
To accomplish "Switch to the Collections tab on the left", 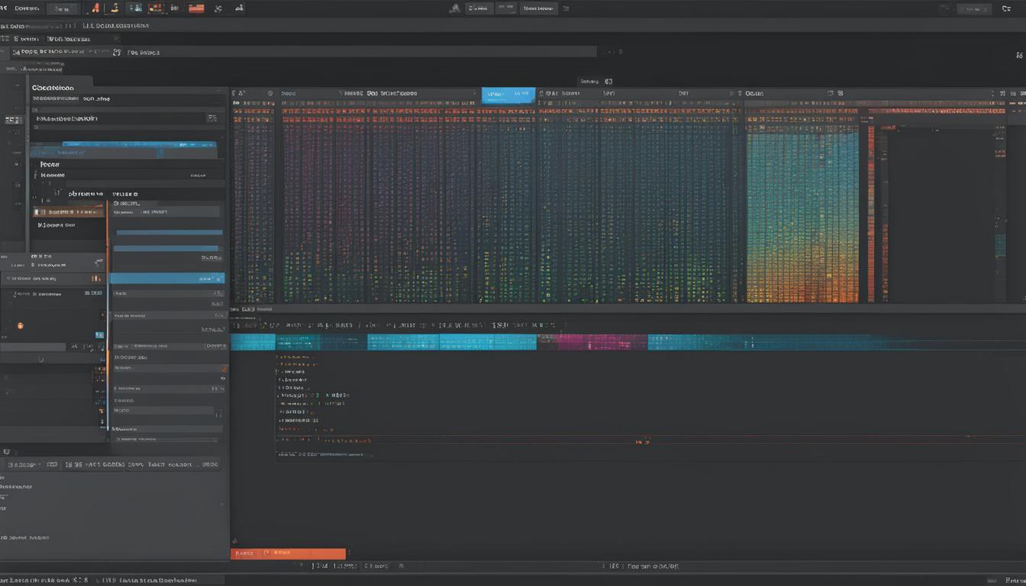I will [52, 87].
